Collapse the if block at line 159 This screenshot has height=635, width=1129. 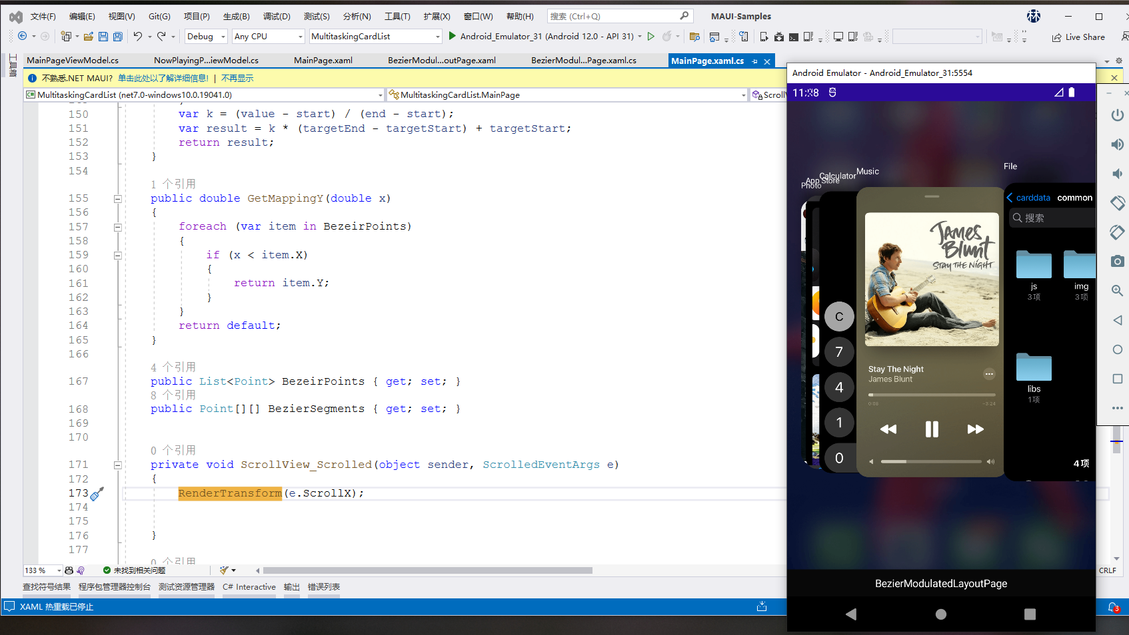(x=117, y=256)
